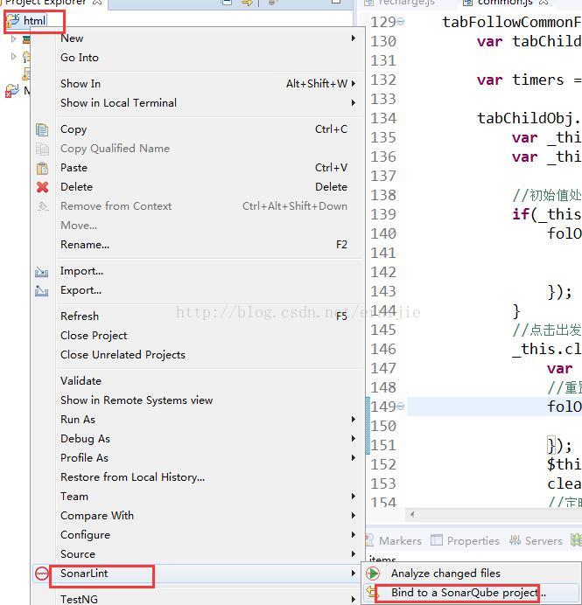Click the red Delete X icon
This screenshot has height=605, width=582.
[x=42, y=187]
